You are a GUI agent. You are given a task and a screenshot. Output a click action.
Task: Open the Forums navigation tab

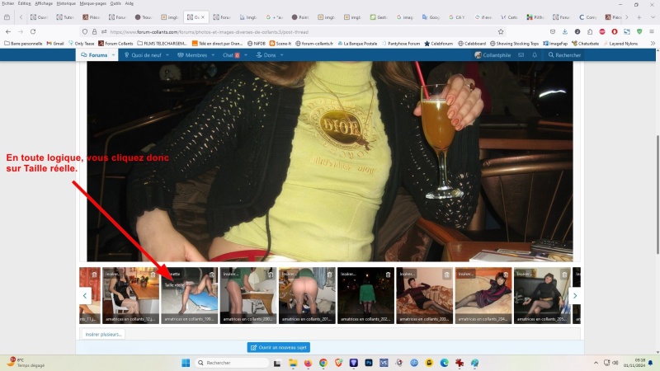click(95, 55)
